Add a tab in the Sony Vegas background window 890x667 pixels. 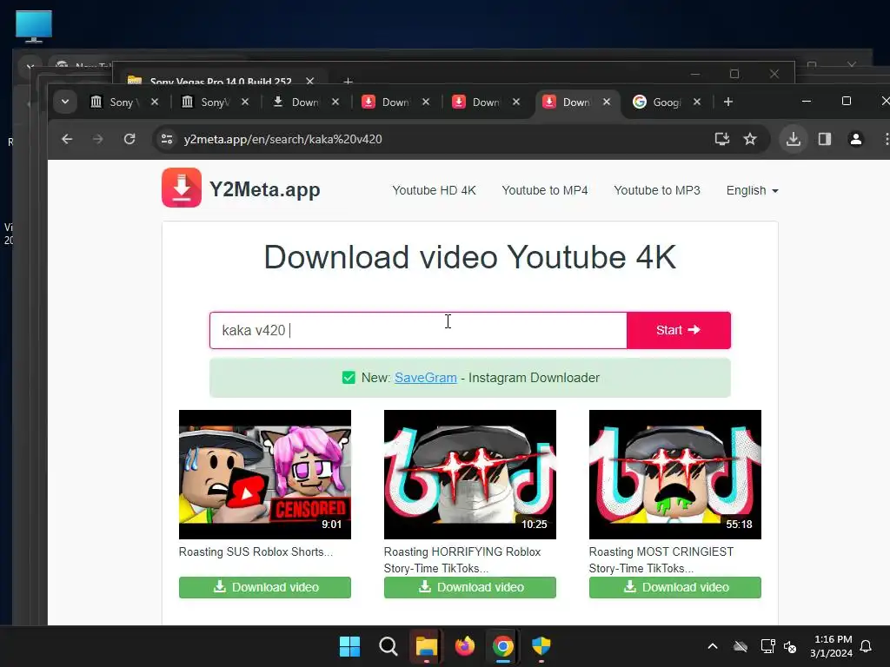pyautogui.click(x=348, y=81)
